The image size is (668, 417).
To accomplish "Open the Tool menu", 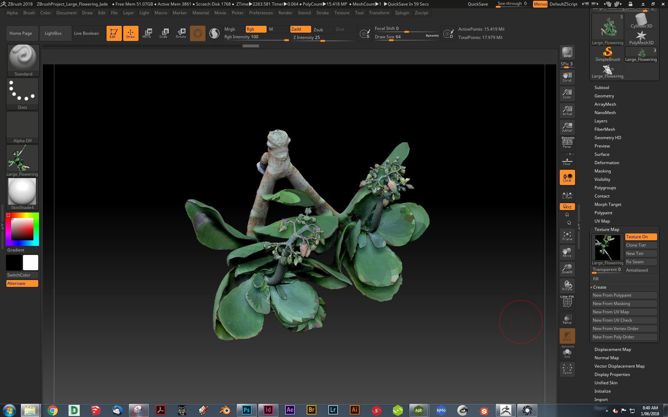I will click(x=359, y=13).
